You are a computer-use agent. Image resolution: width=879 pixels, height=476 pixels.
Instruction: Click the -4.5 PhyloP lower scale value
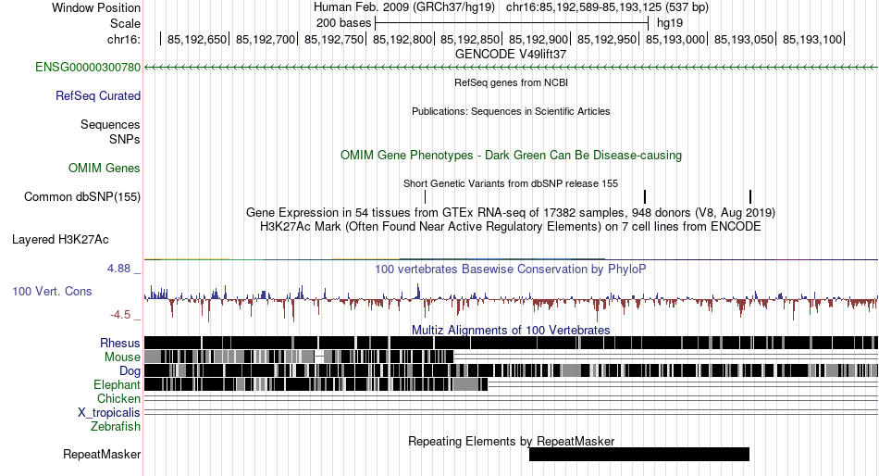[120, 315]
